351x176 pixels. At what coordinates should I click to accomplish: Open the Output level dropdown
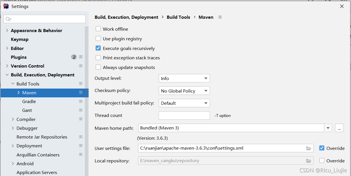point(184,78)
